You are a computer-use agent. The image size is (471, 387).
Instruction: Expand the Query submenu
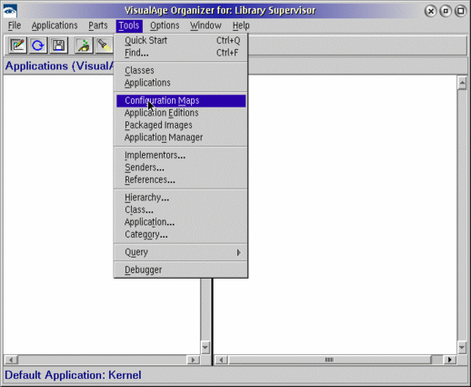(x=181, y=252)
